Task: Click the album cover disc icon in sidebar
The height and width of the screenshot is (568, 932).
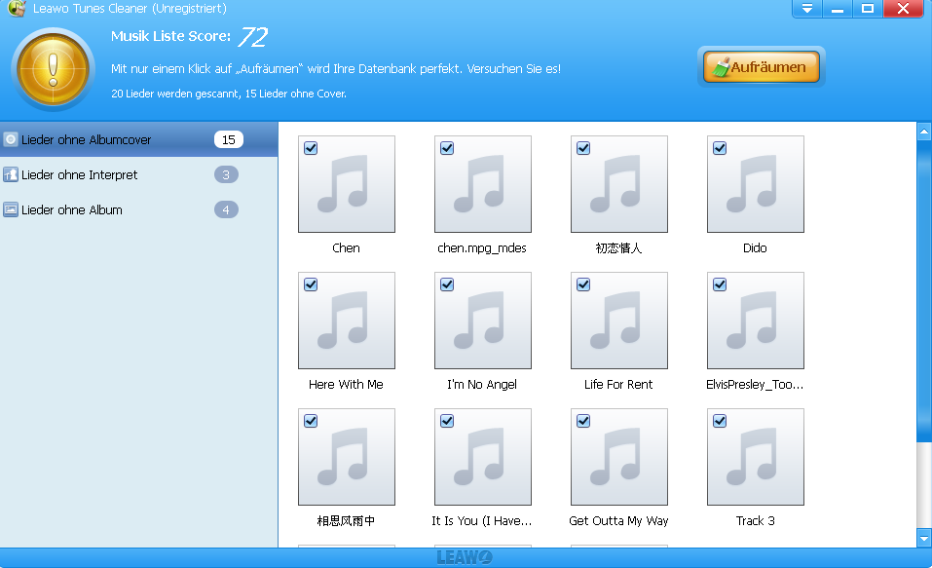Action: [10, 139]
